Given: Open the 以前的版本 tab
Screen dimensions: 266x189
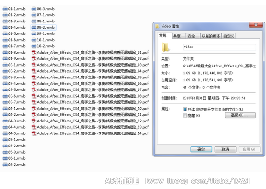Looking at the screenshot, I should [211, 36].
